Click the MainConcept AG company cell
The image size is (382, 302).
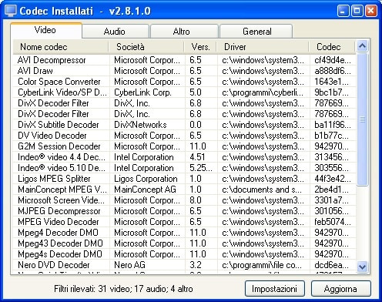145,190
